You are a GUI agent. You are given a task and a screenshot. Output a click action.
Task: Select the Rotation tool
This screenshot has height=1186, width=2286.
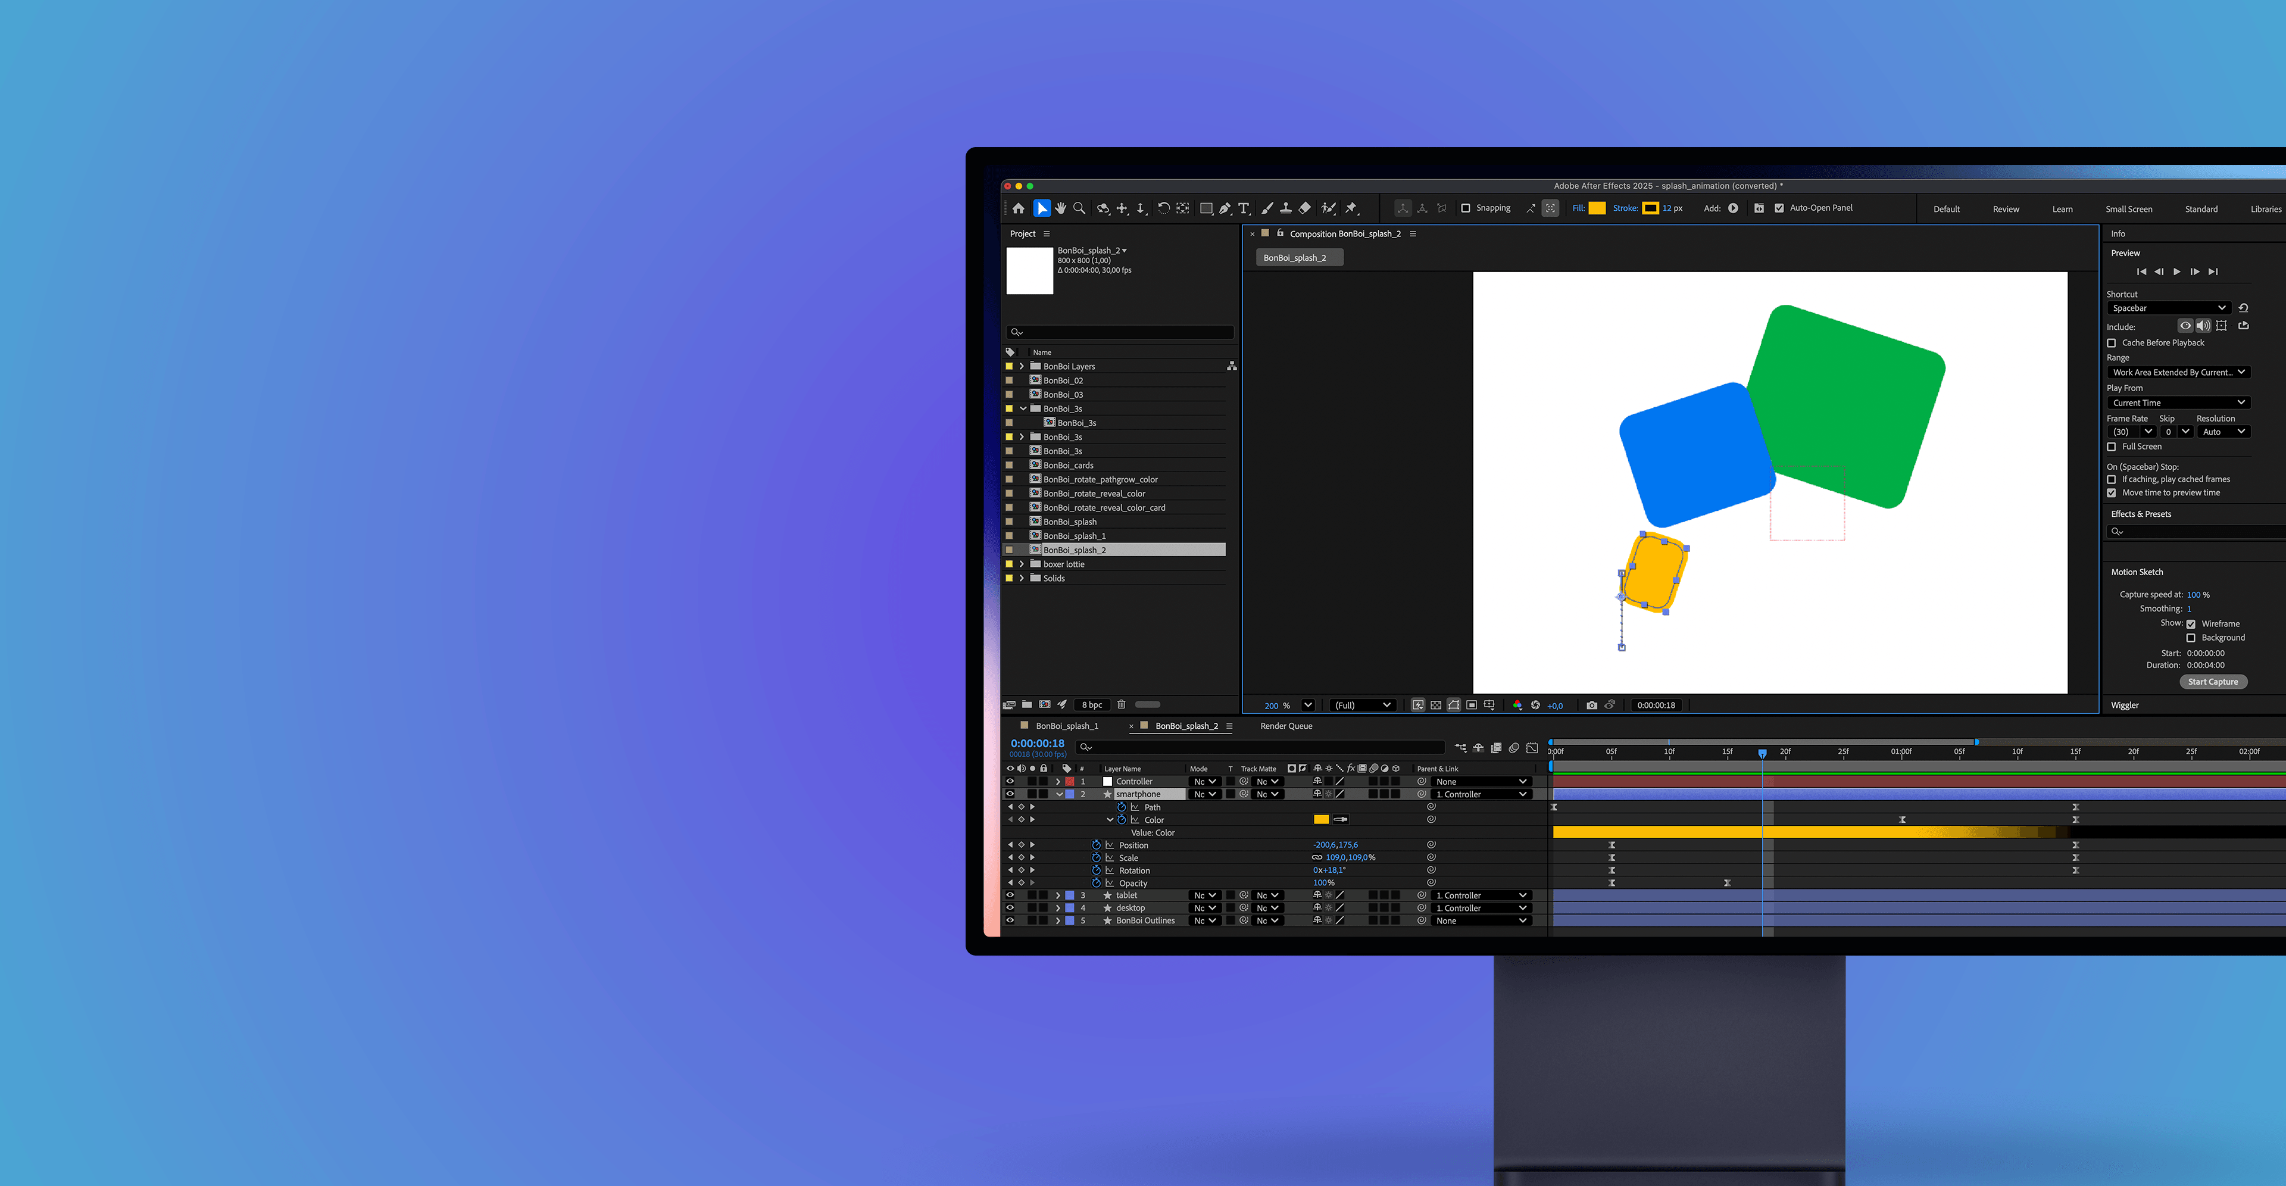[x=1163, y=208]
